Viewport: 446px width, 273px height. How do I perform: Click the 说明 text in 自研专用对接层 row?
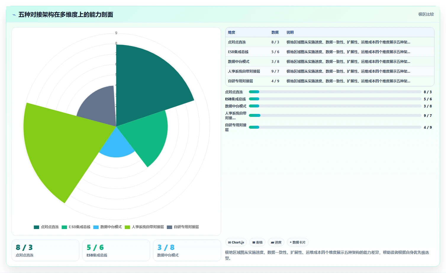348,81
